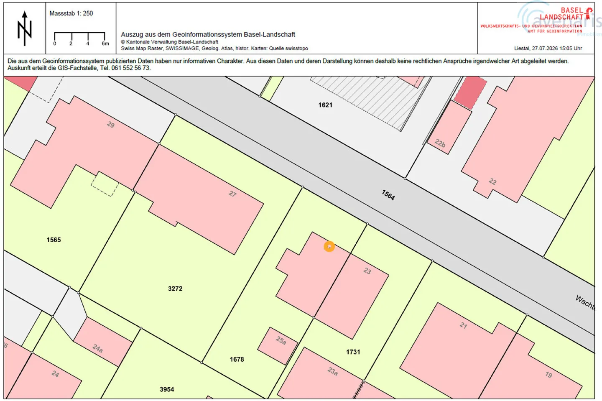Viewport: 602px width, 401px height.
Task: Click the GIS-Fachstelle phone number line
Action: point(79,68)
